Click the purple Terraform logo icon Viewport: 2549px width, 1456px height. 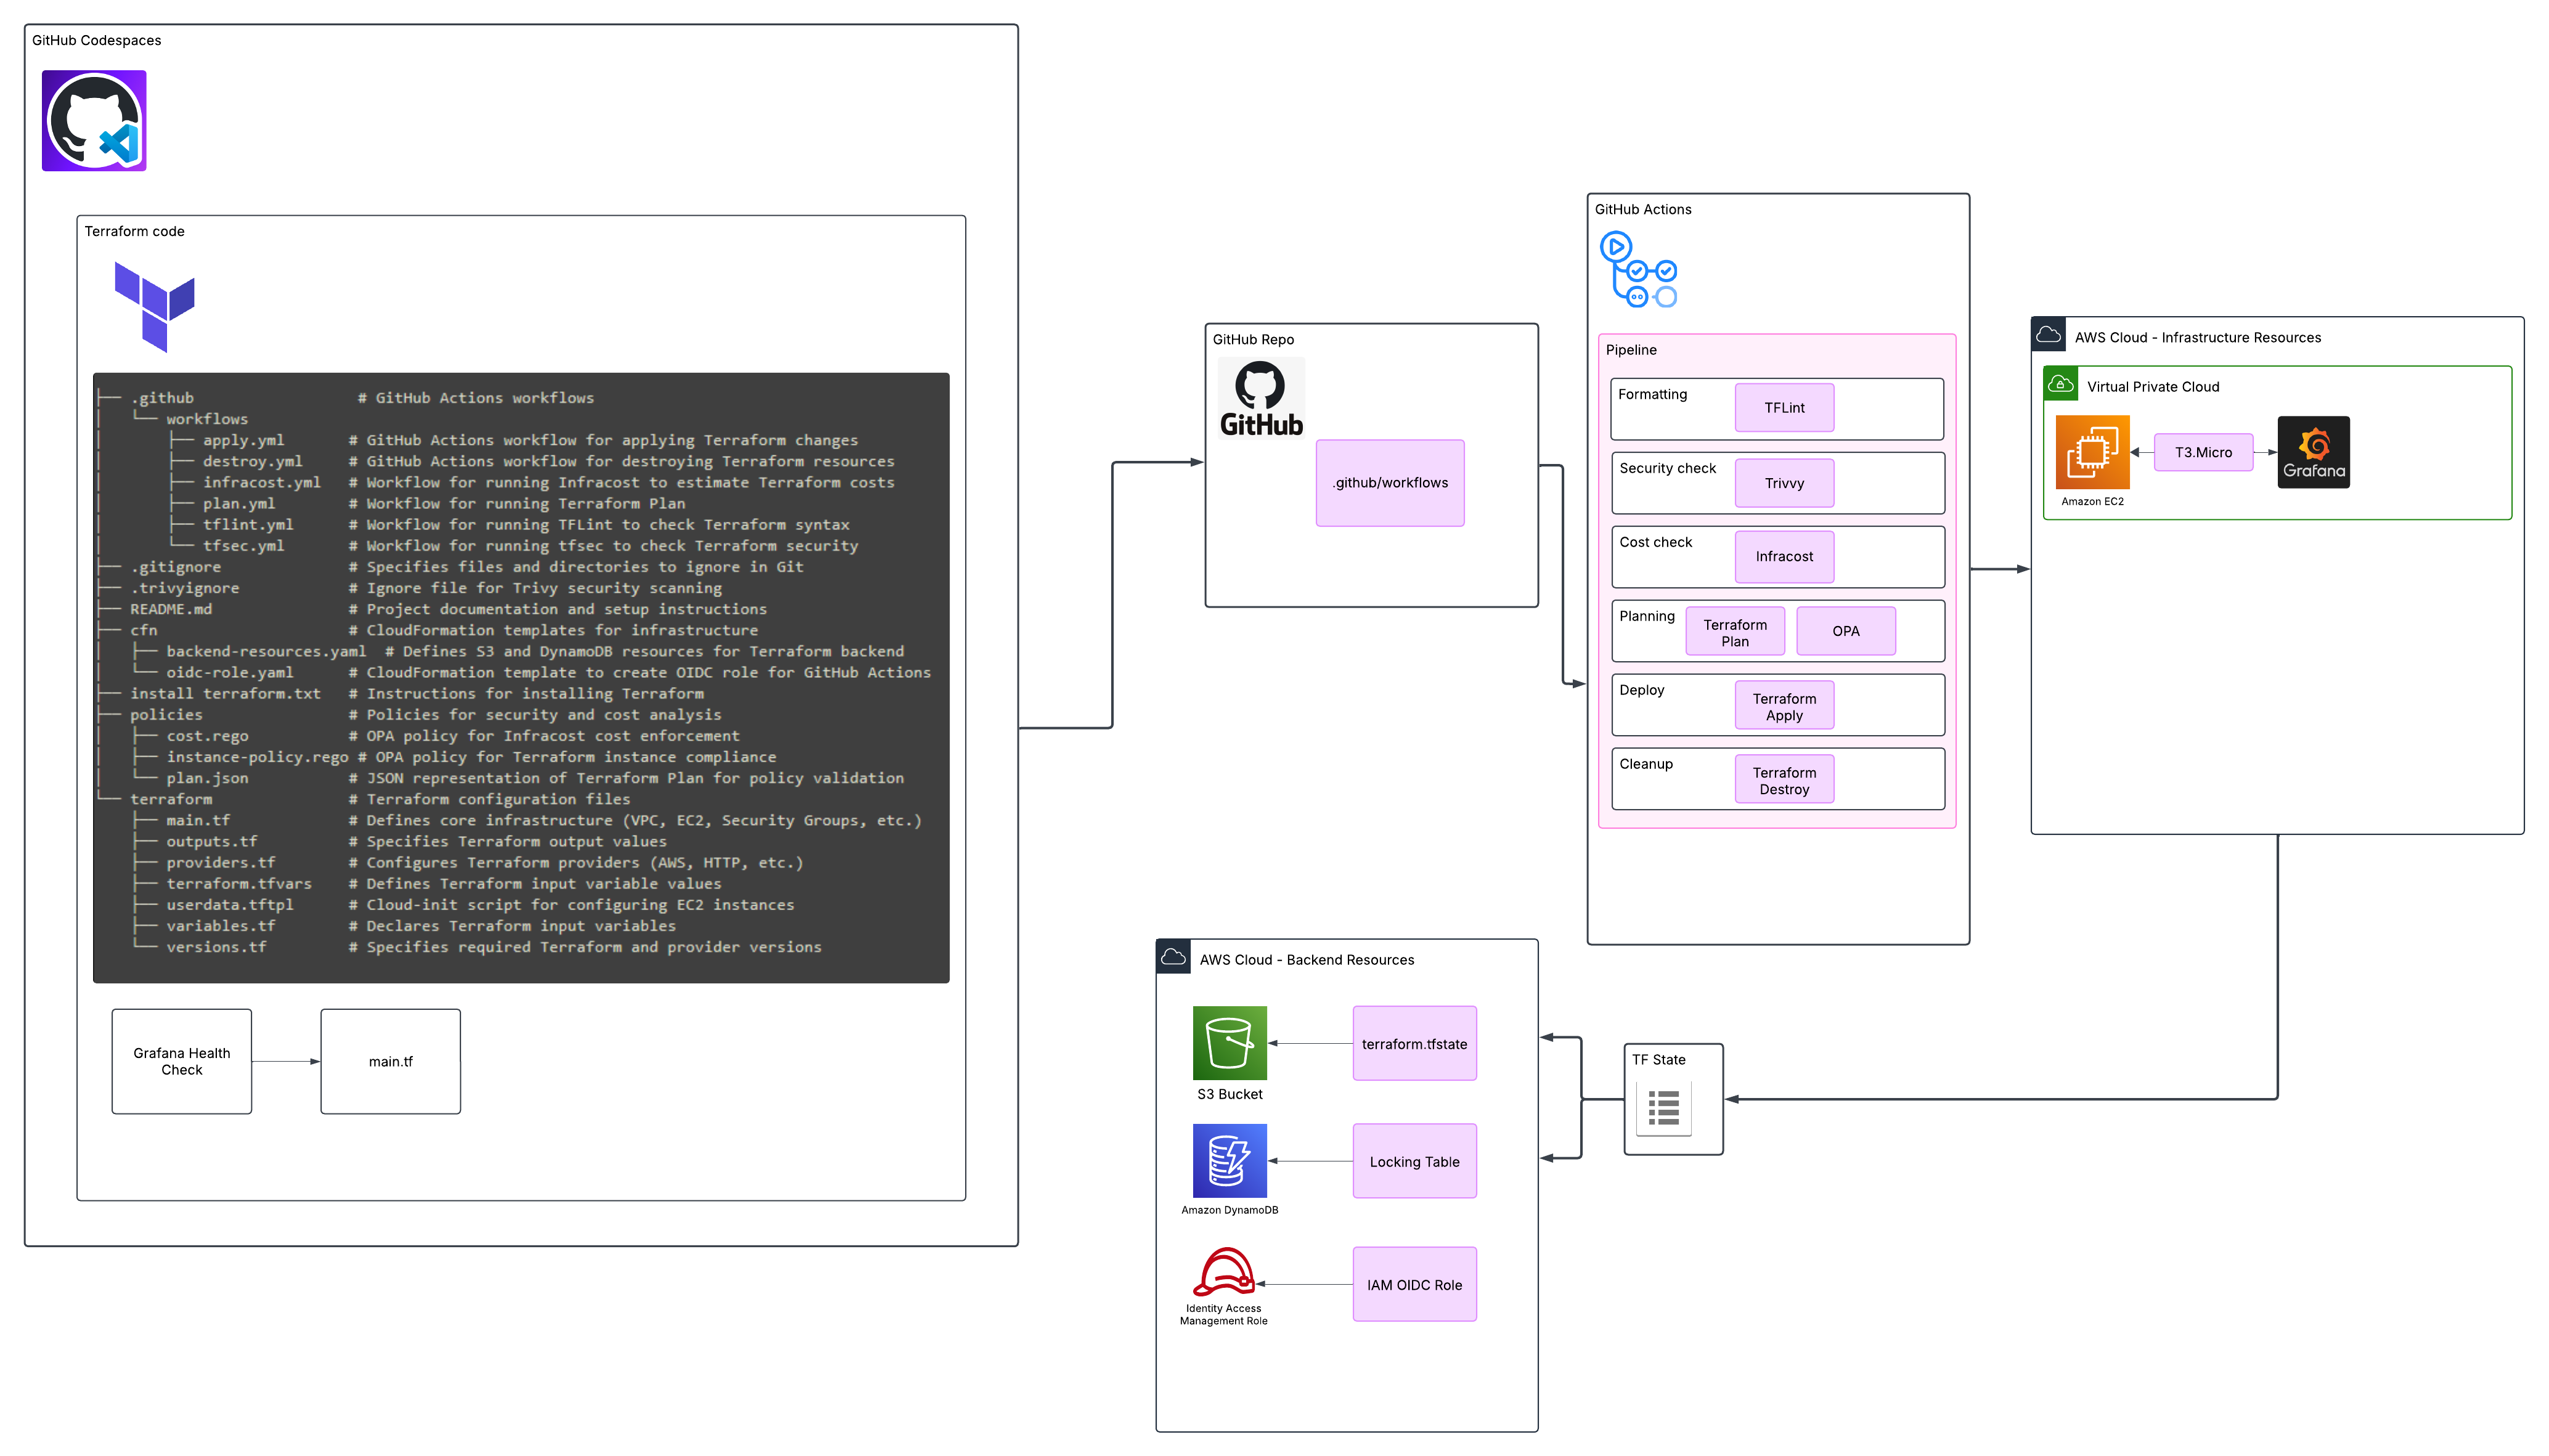click(x=154, y=306)
